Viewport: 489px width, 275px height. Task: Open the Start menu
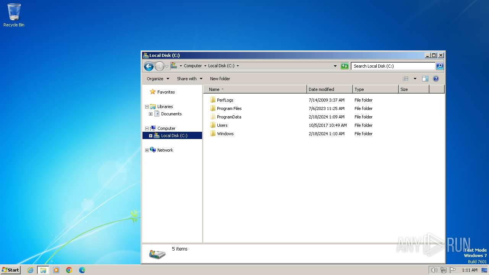click(10, 270)
